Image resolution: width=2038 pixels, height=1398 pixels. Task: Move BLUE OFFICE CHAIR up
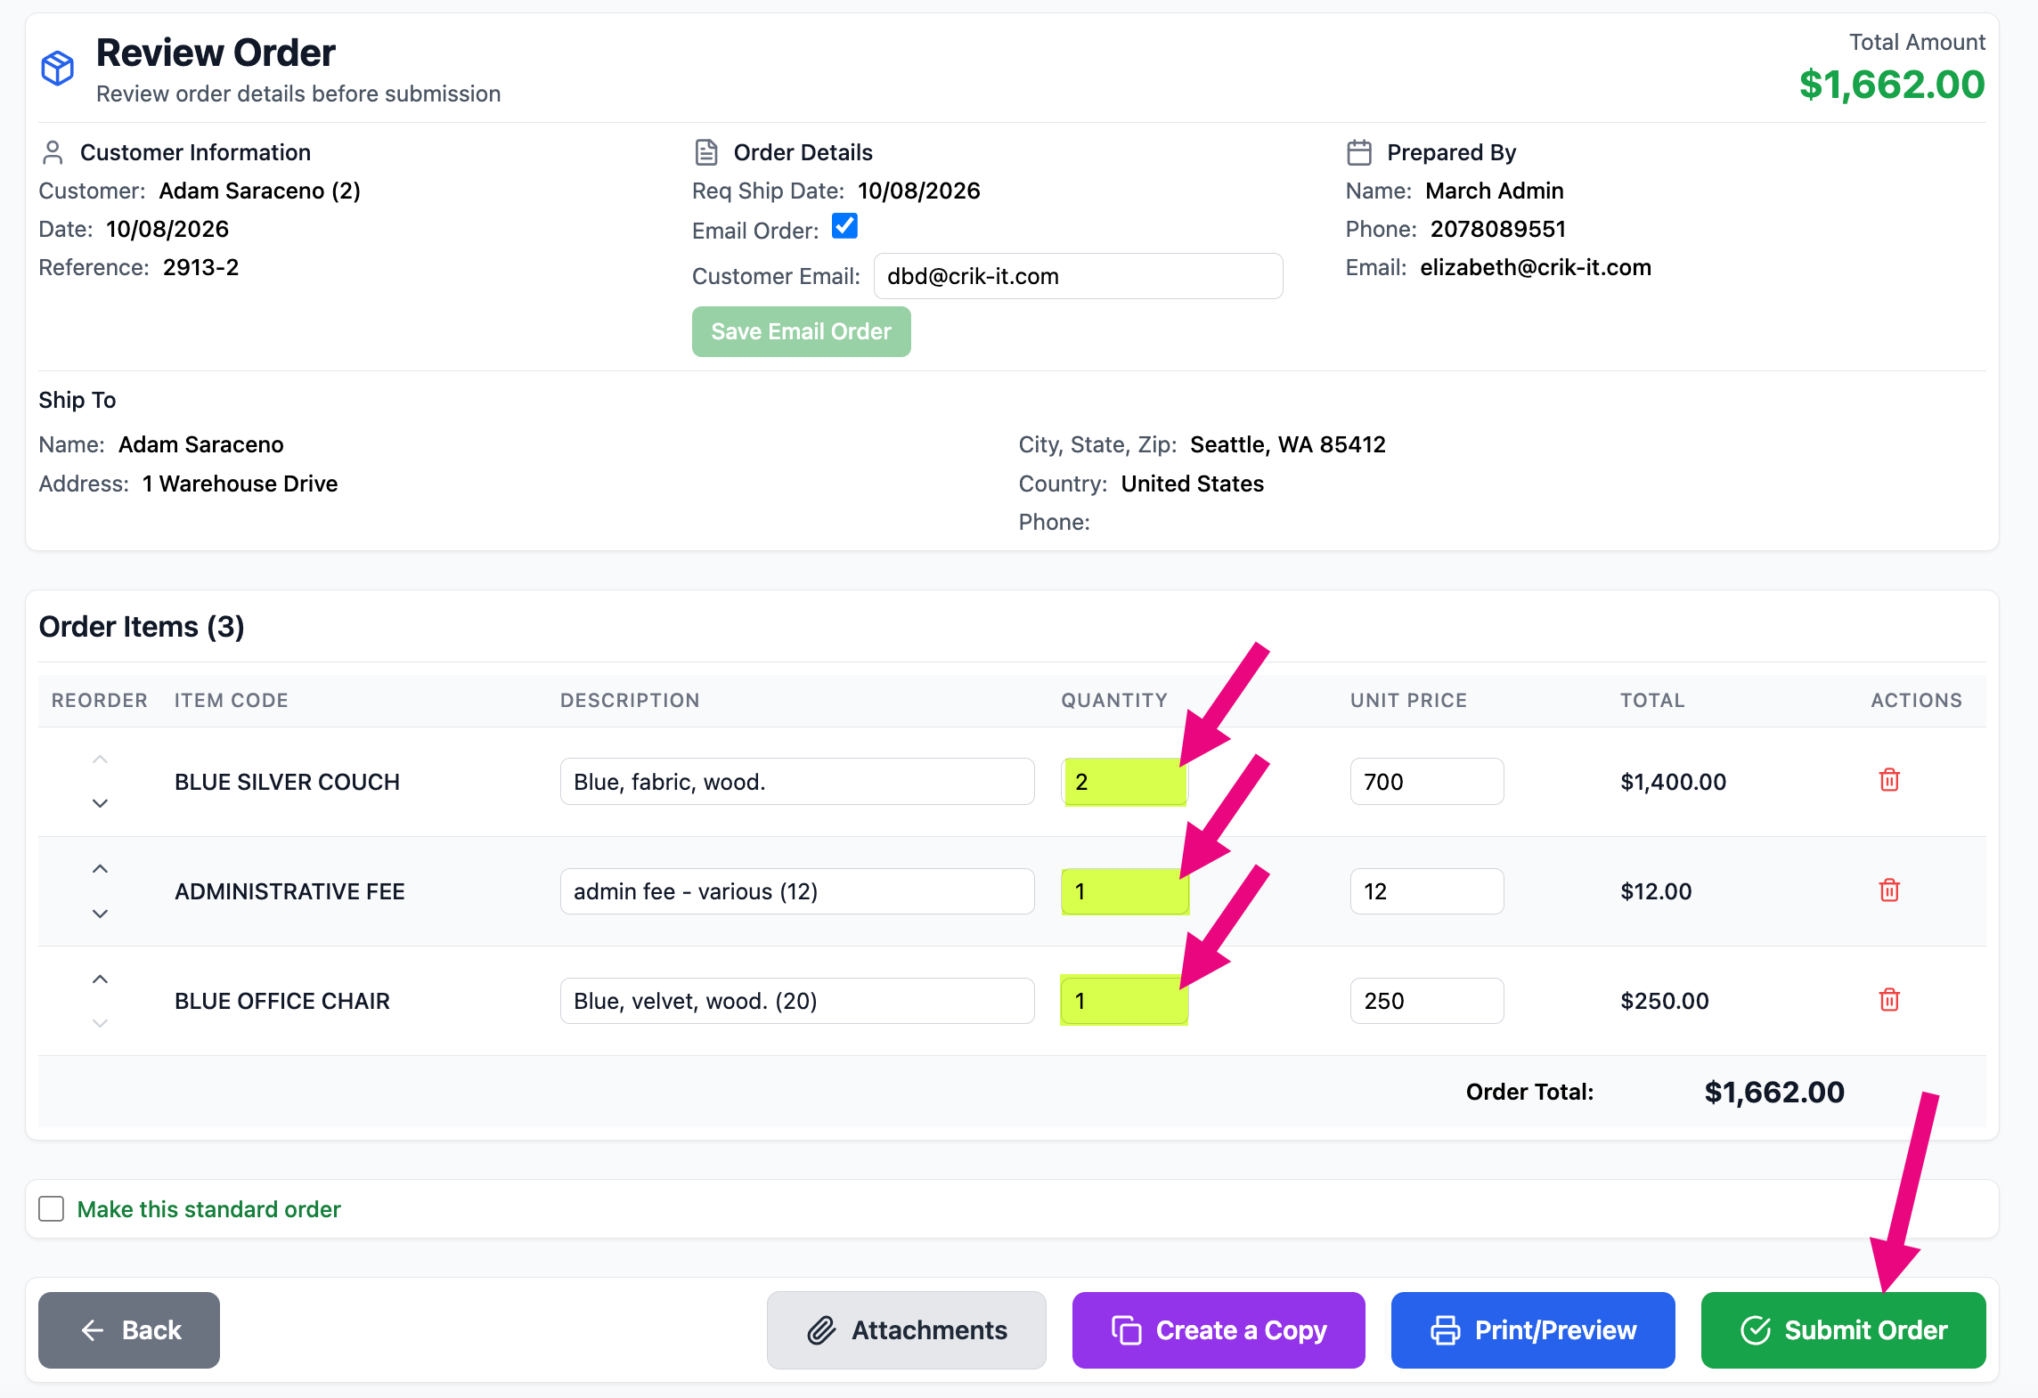100,979
